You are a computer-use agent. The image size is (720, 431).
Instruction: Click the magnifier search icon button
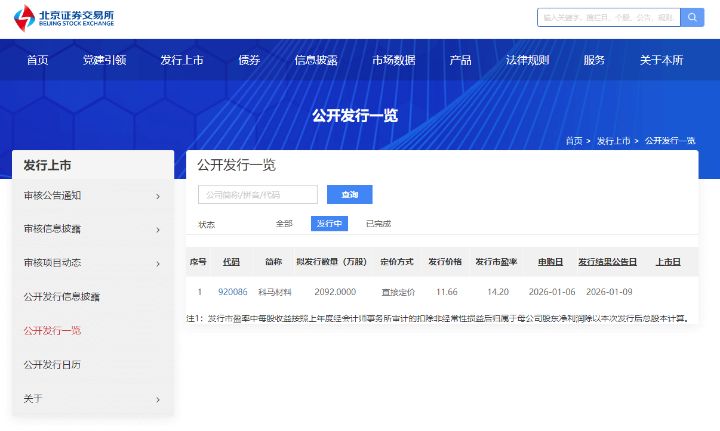coord(692,17)
